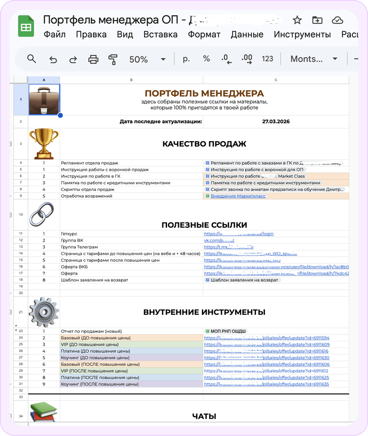
Task: Open the Monts... font dropdown
Action: tap(314, 59)
